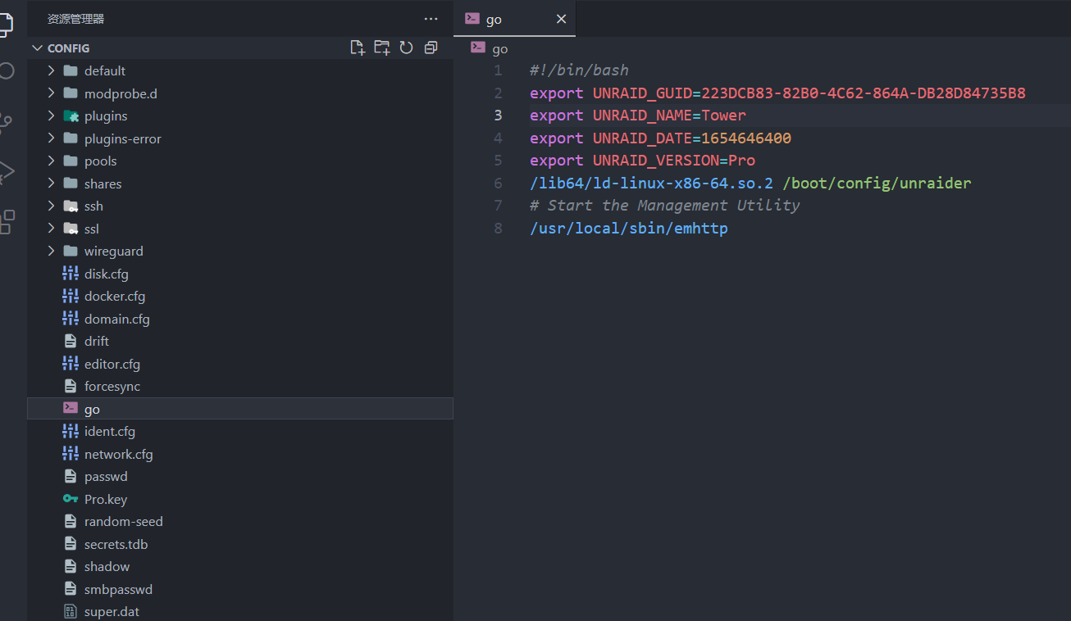Open the drift file
Screen dimensions: 1071x621
click(239, 341)
